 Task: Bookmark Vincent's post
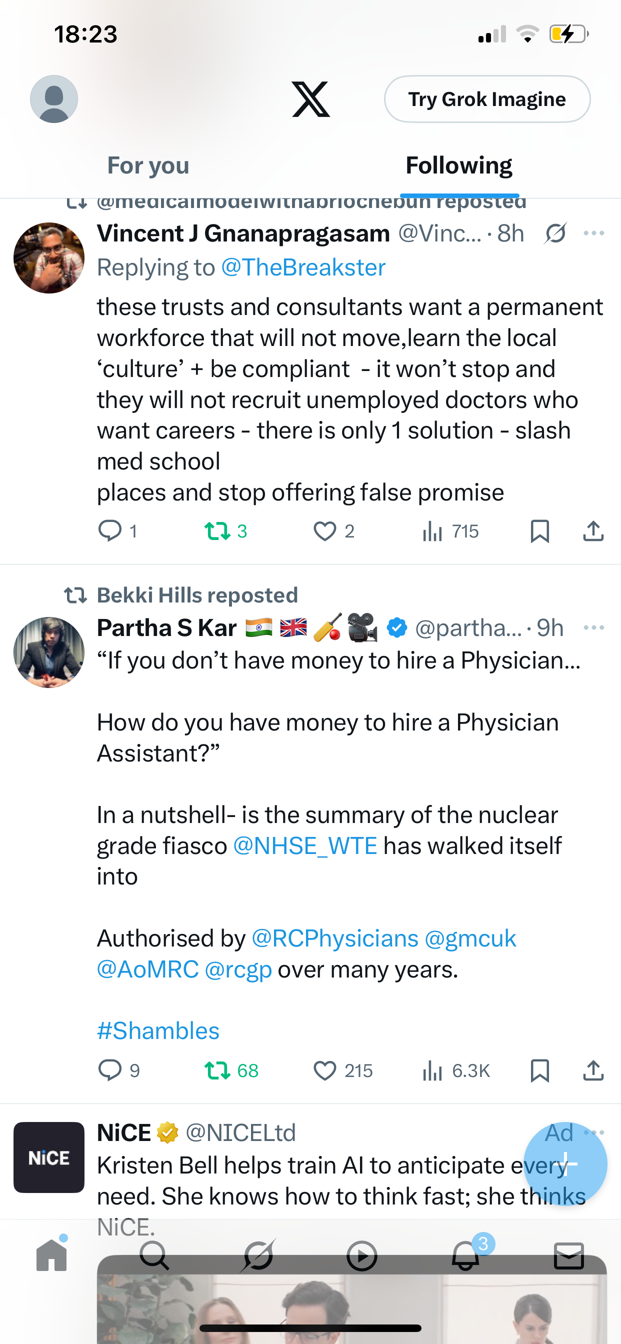coord(539,531)
